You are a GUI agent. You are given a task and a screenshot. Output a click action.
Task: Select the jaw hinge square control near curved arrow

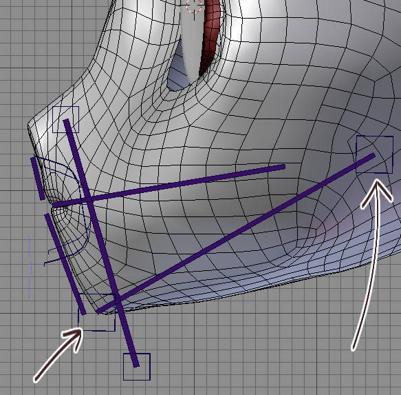(375, 154)
